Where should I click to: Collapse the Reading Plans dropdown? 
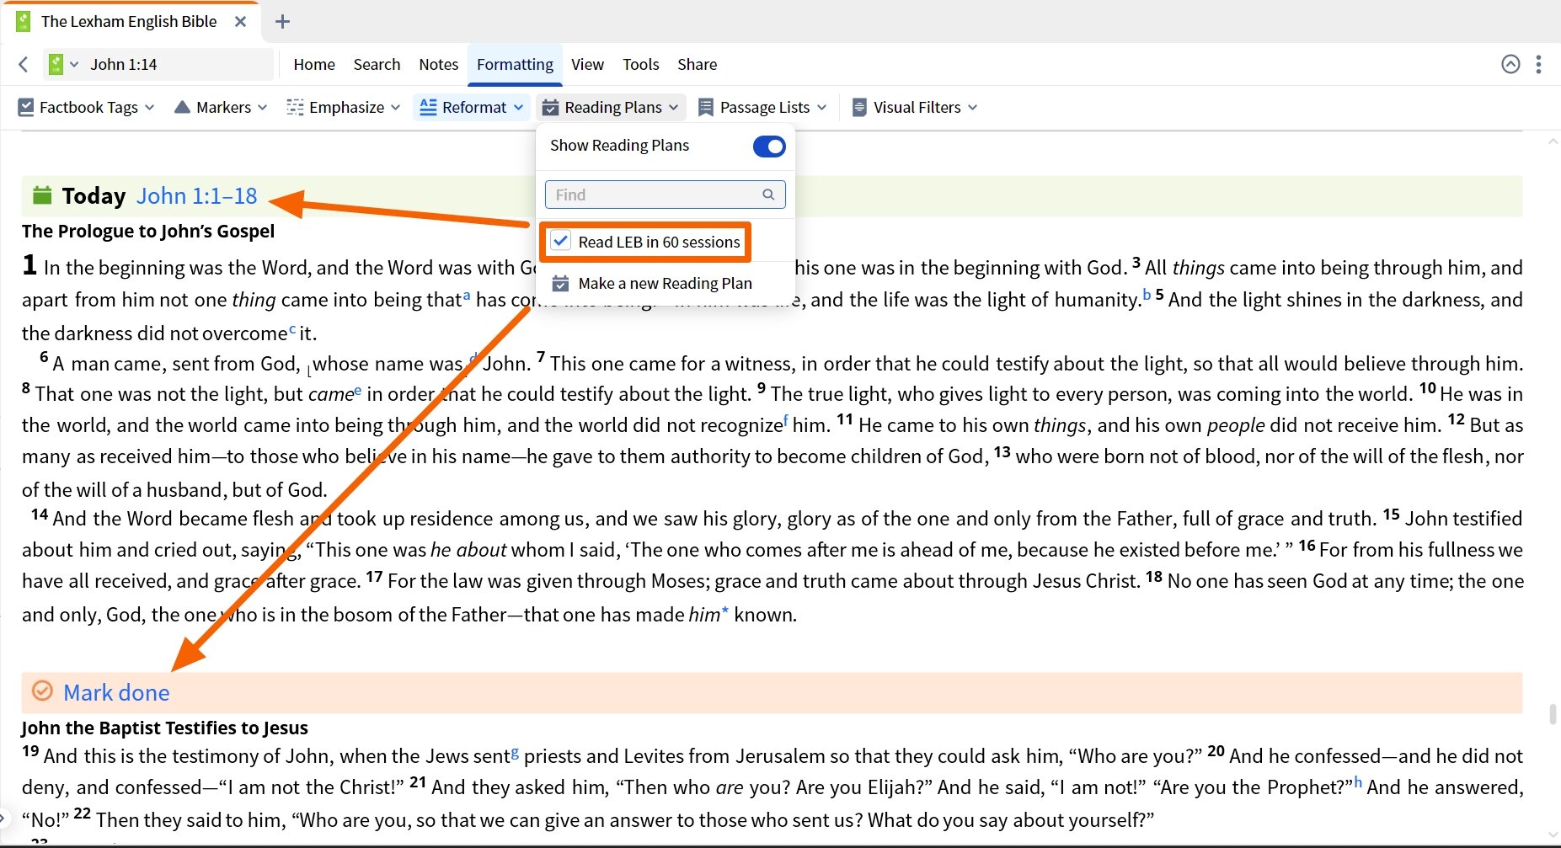[674, 107]
